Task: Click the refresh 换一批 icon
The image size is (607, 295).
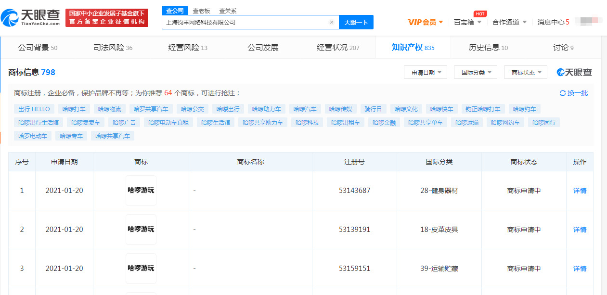Action: [563, 93]
